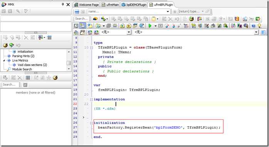Click the columns icon right of A-Z sort
The image size is (269, 147).
[x=49, y=37]
